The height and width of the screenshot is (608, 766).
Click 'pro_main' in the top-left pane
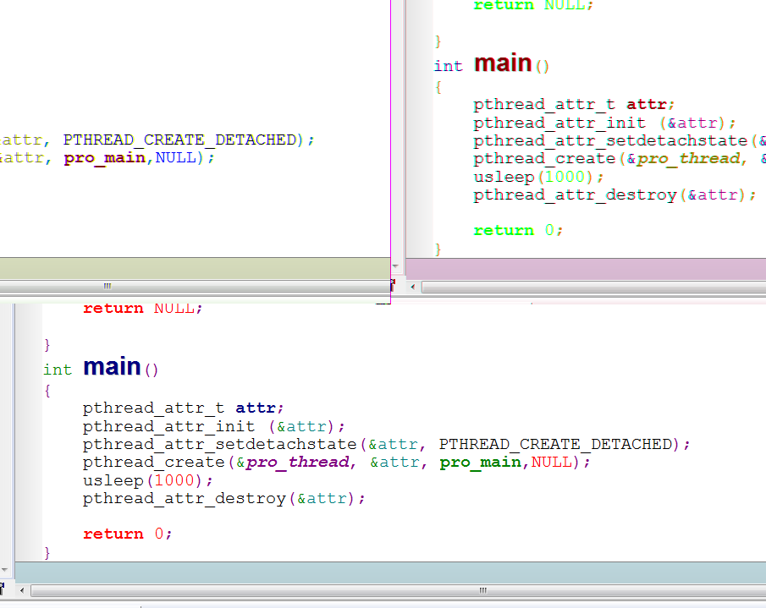(105, 158)
